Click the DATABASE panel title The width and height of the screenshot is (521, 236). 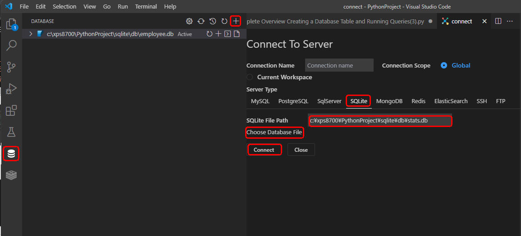[x=42, y=21]
